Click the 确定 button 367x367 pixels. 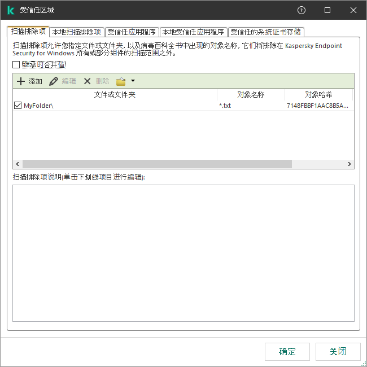287,352
